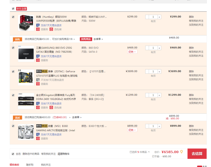Screen dimensions: 211x167
Task: Click 选服务 icon for Huntkey power supply
Action: tap(38, 29)
